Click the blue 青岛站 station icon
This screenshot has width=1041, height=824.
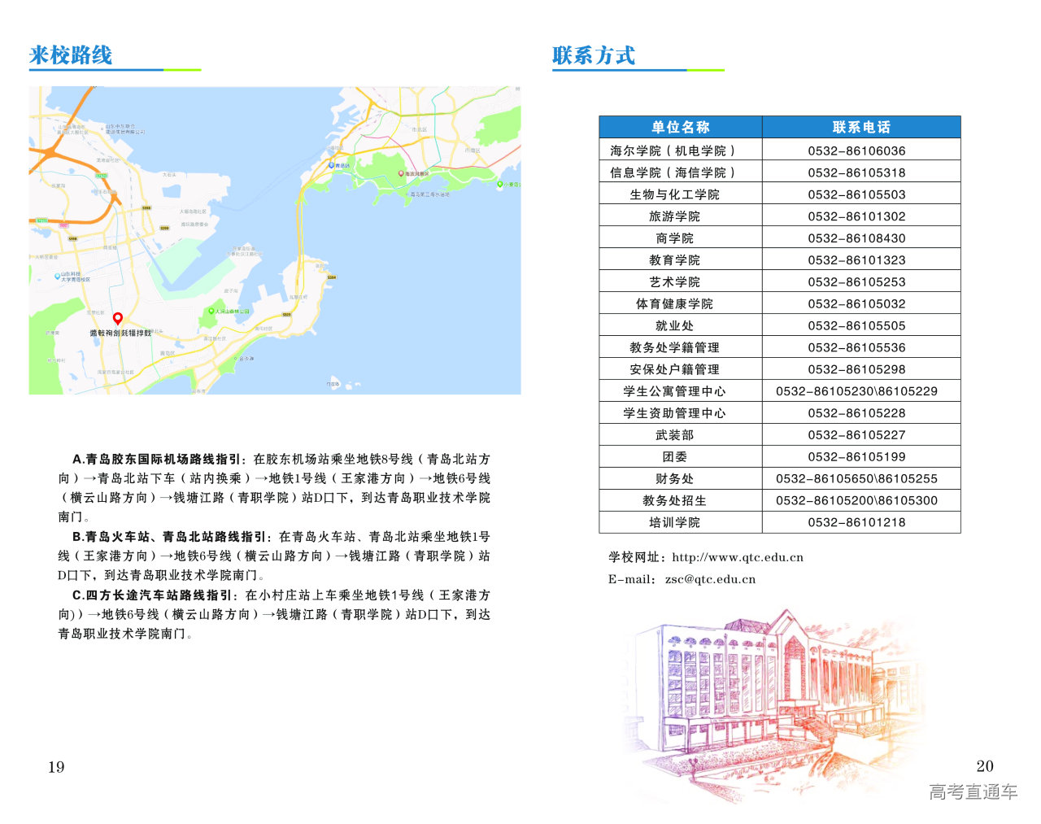(332, 165)
